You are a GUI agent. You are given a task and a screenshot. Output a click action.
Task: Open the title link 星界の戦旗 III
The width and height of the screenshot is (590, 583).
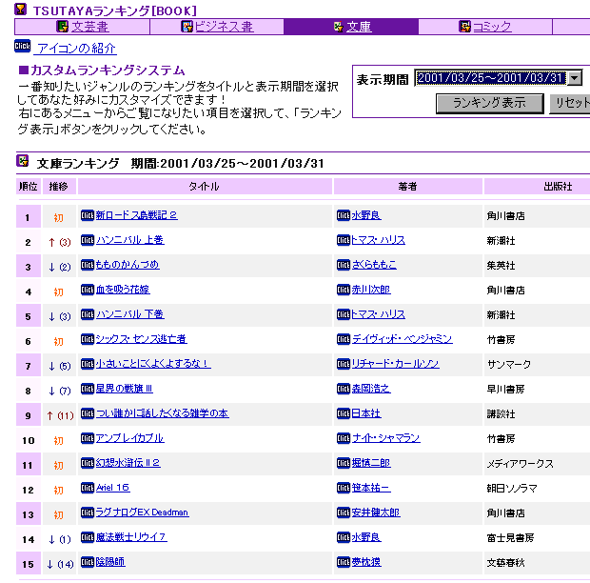click(124, 389)
